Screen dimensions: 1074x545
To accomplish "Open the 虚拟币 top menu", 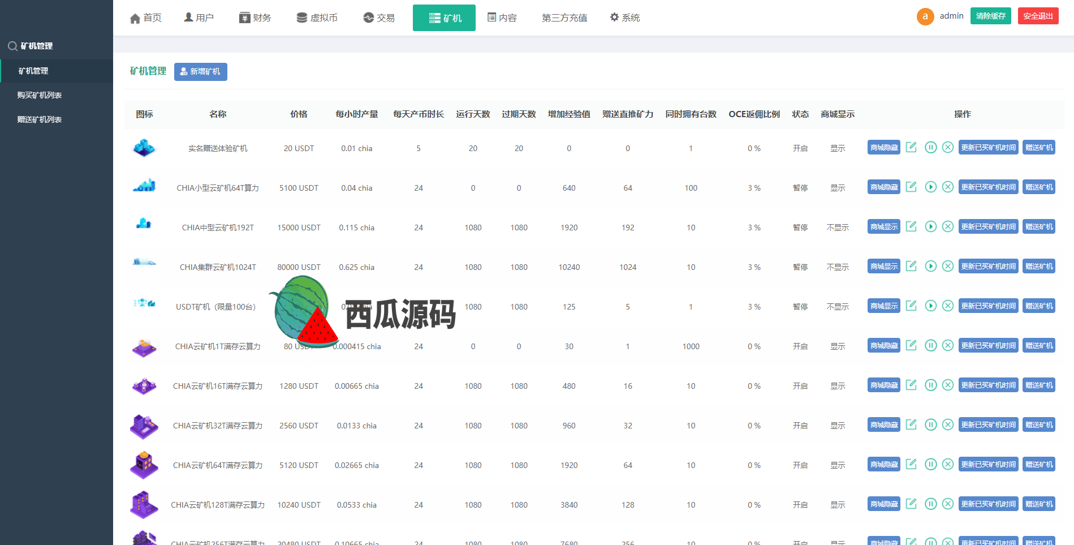I will [317, 18].
